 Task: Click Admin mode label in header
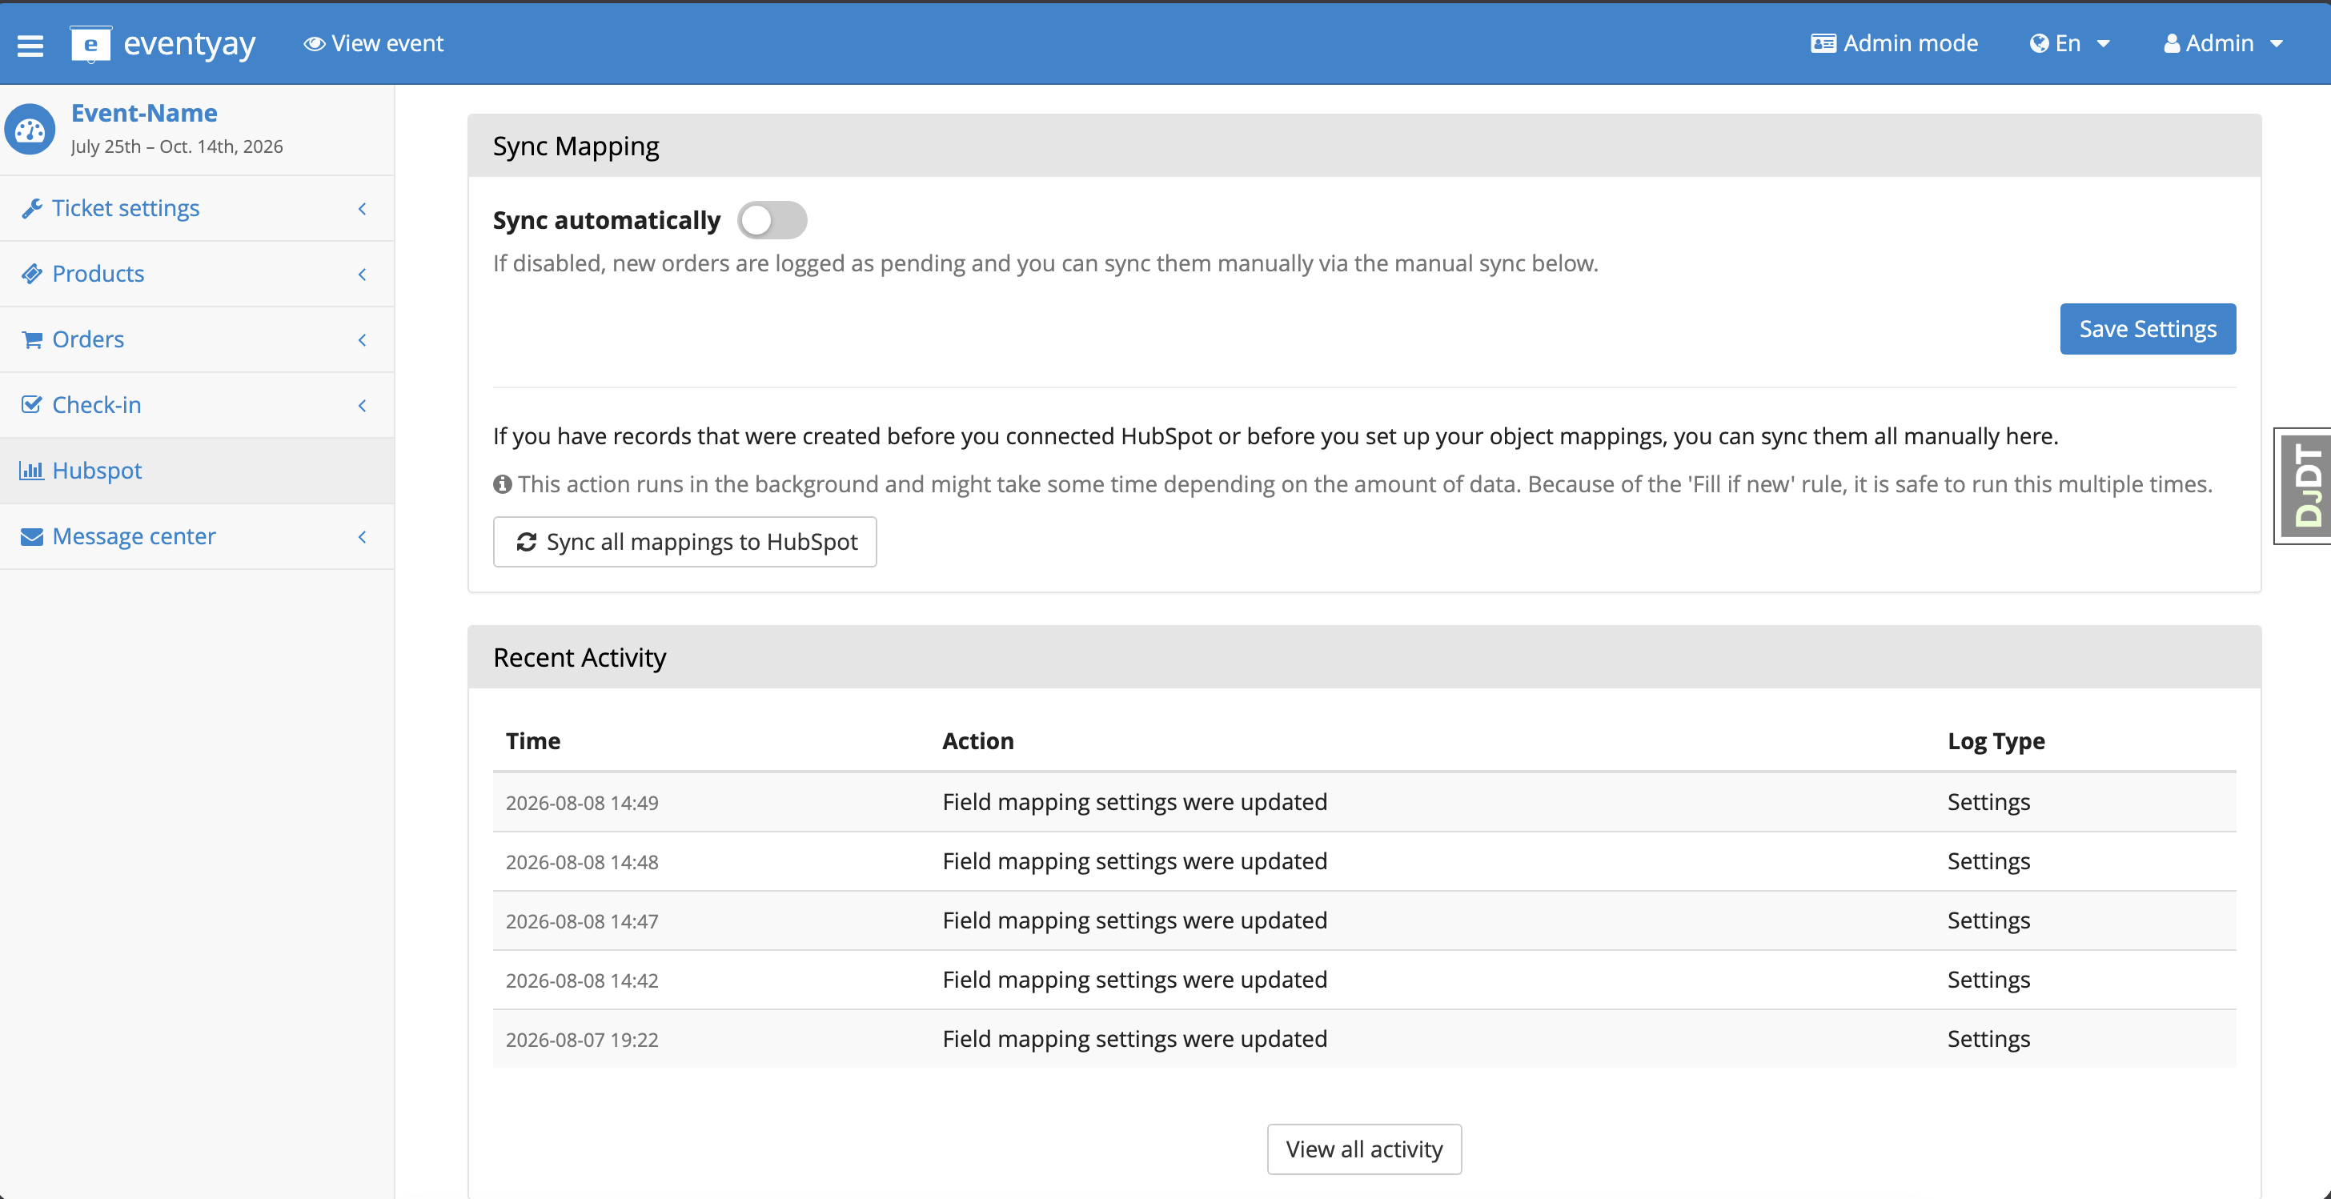coord(1910,43)
